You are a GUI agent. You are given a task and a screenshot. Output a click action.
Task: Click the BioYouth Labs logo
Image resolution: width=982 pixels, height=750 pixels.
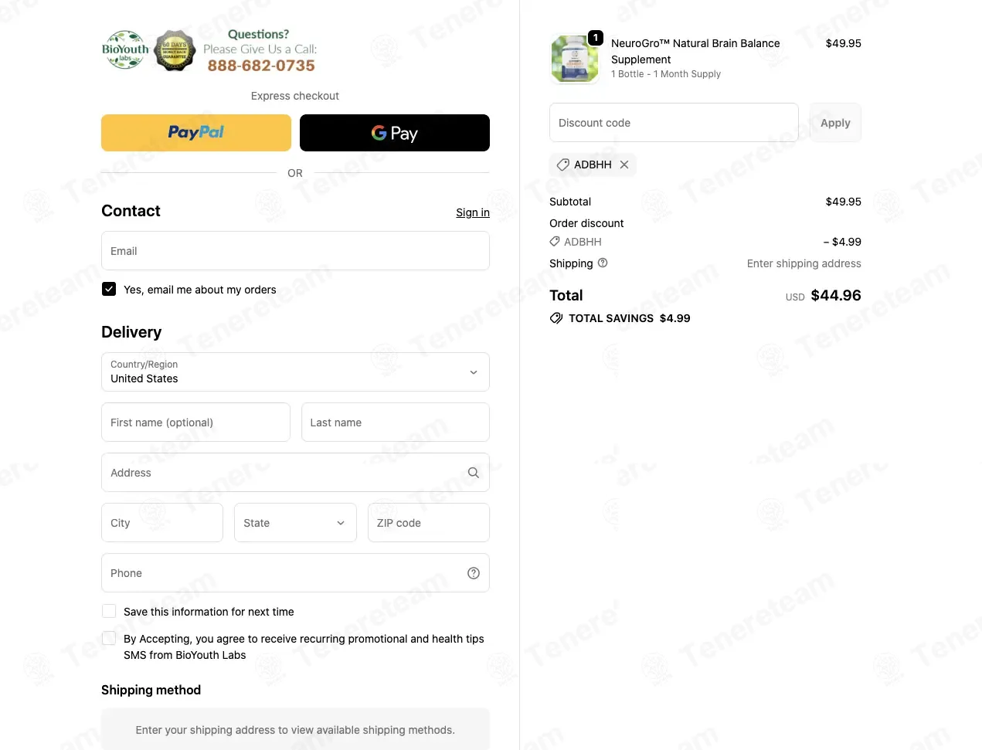125,50
